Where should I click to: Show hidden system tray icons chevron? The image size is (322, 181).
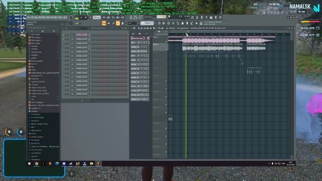click(x=269, y=163)
